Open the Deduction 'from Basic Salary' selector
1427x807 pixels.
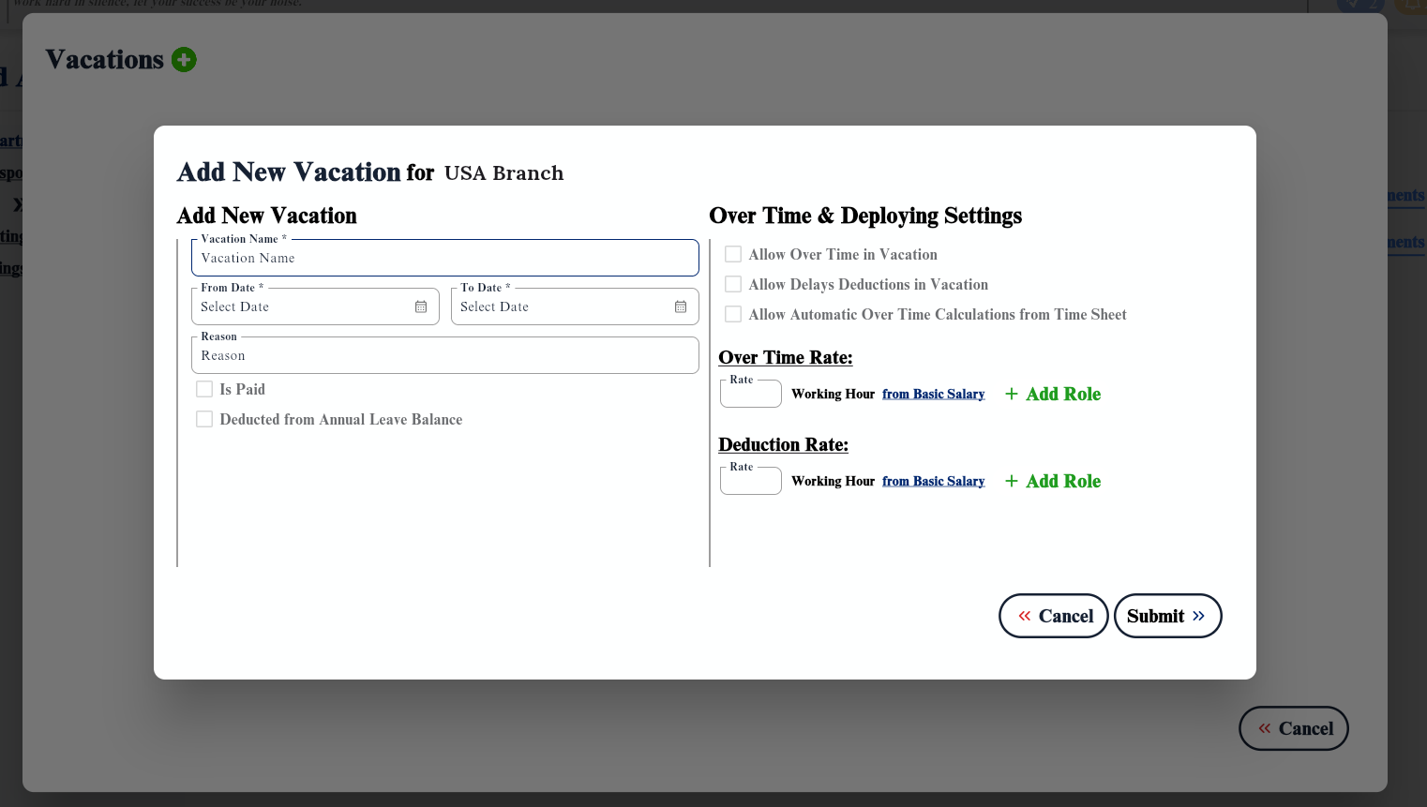click(933, 482)
